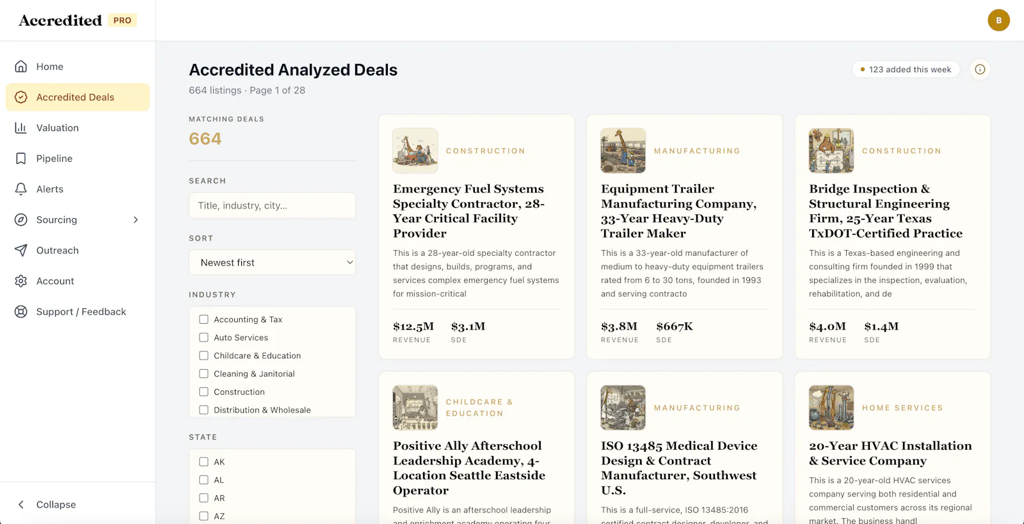Click the 123 added this week pill
The height and width of the screenshot is (524, 1024).
906,69
